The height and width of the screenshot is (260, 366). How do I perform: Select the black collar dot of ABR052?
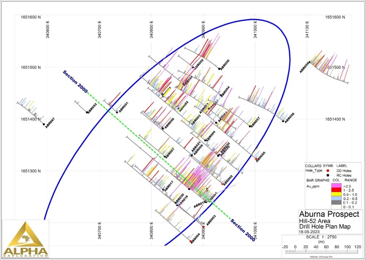[x=87, y=112]
